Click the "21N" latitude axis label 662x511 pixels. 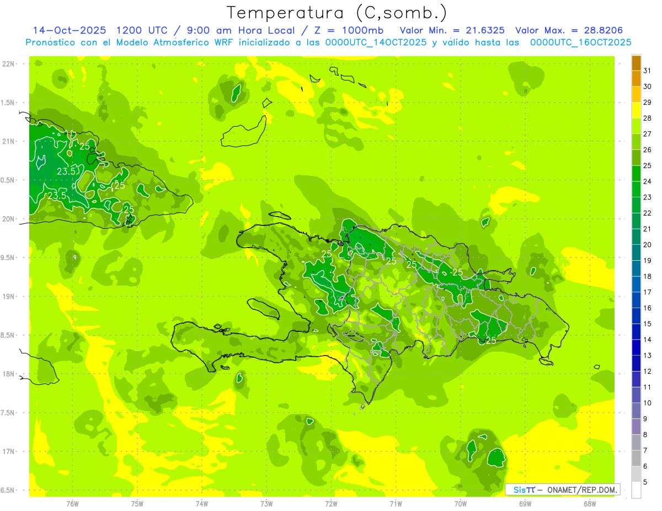[x=9, y=141]
